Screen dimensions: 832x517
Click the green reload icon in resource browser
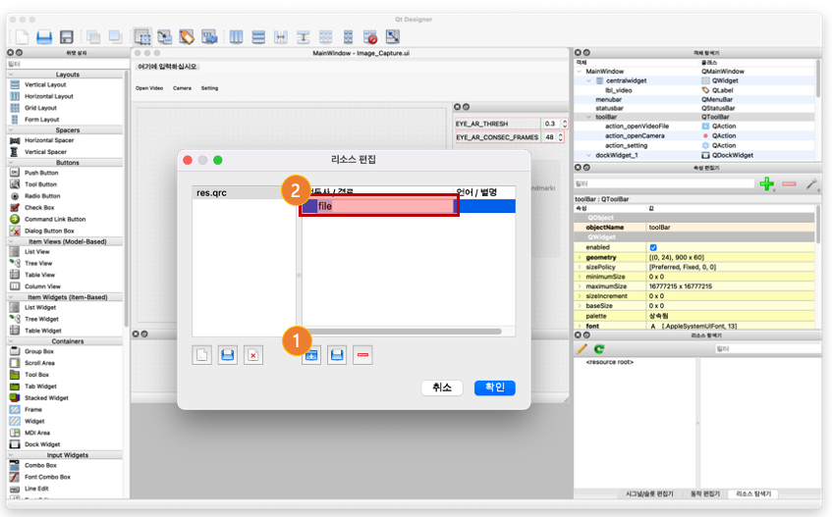[599, 349]
